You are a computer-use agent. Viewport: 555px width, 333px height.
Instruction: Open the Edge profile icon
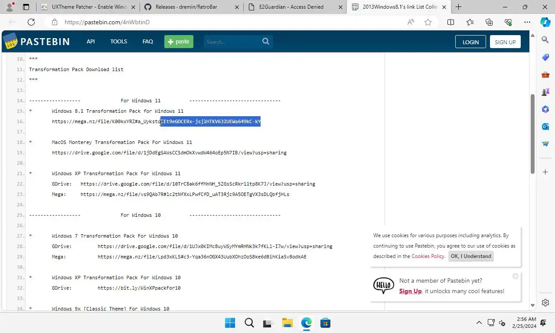pos(10,7)
